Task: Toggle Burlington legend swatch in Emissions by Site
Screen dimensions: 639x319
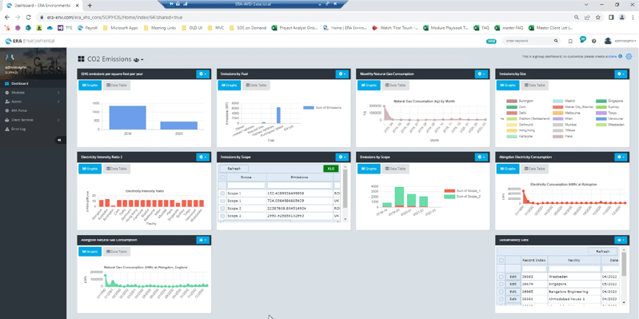Action: 511,101
